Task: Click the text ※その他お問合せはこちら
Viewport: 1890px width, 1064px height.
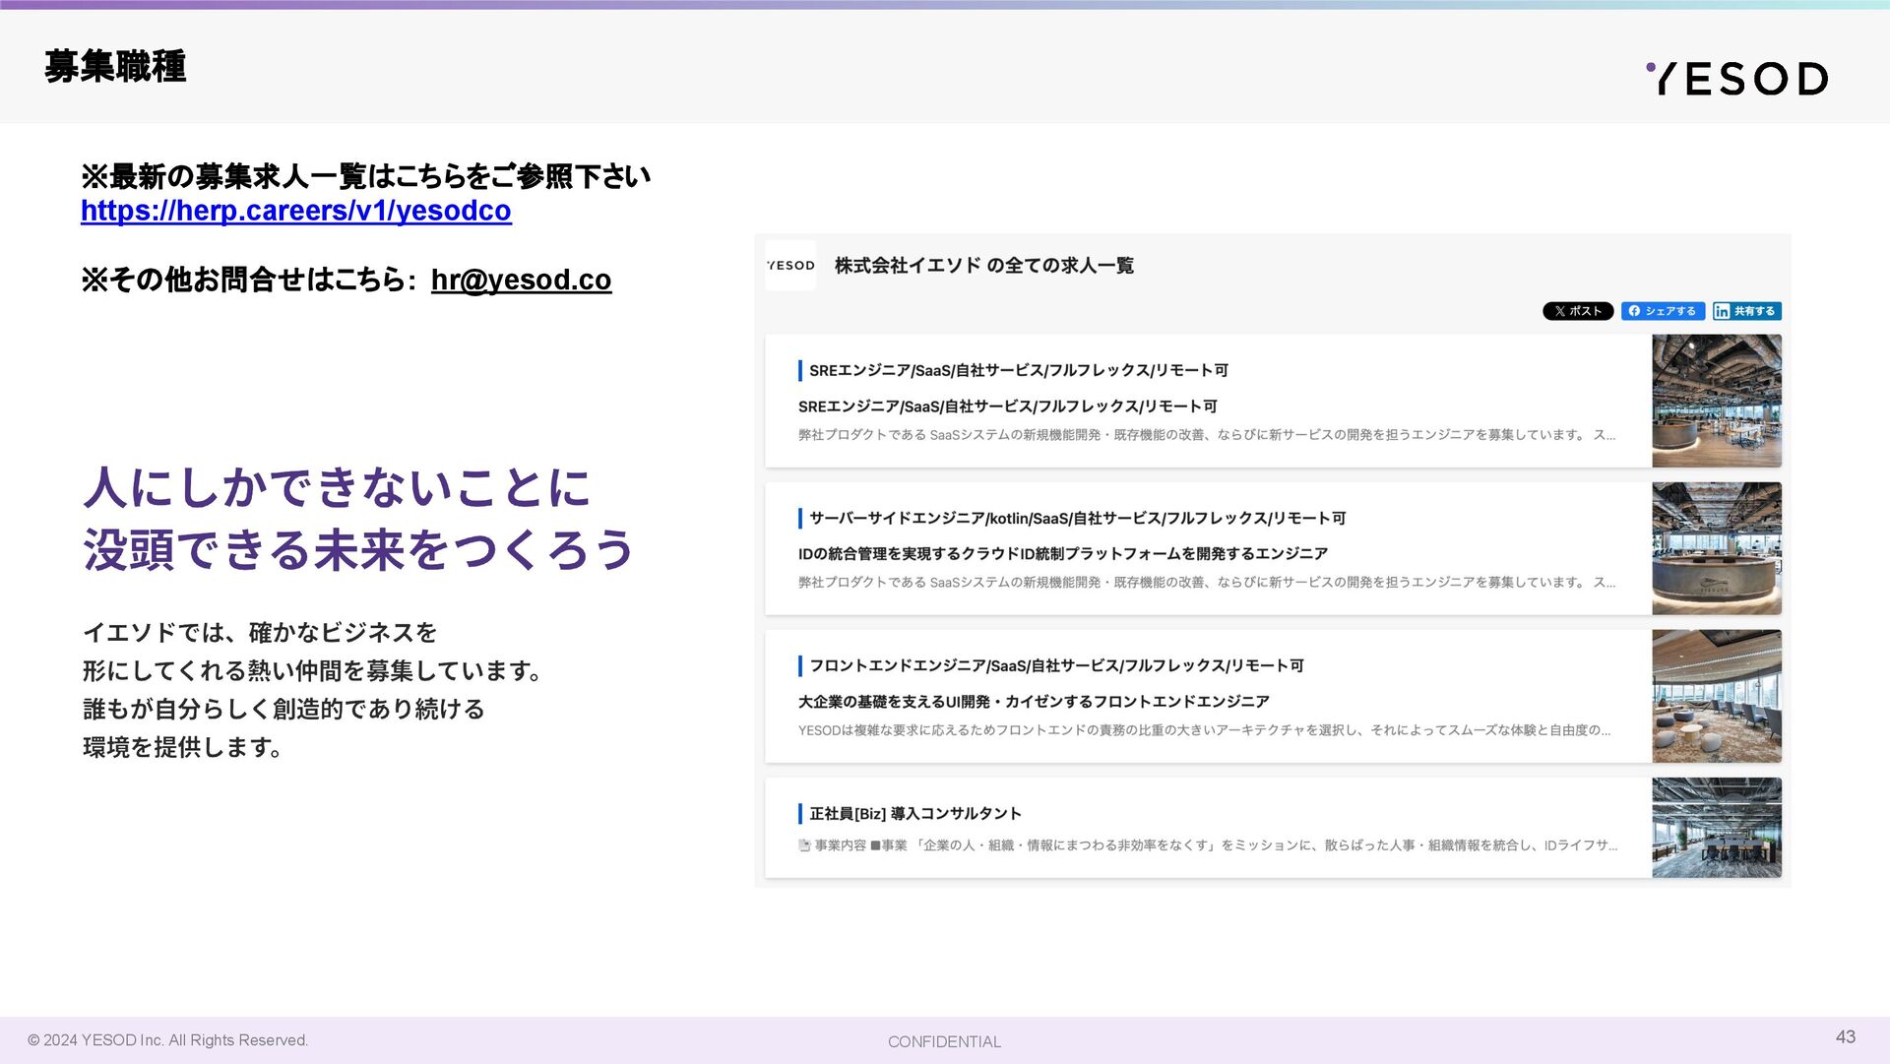Action: [243, 280]
